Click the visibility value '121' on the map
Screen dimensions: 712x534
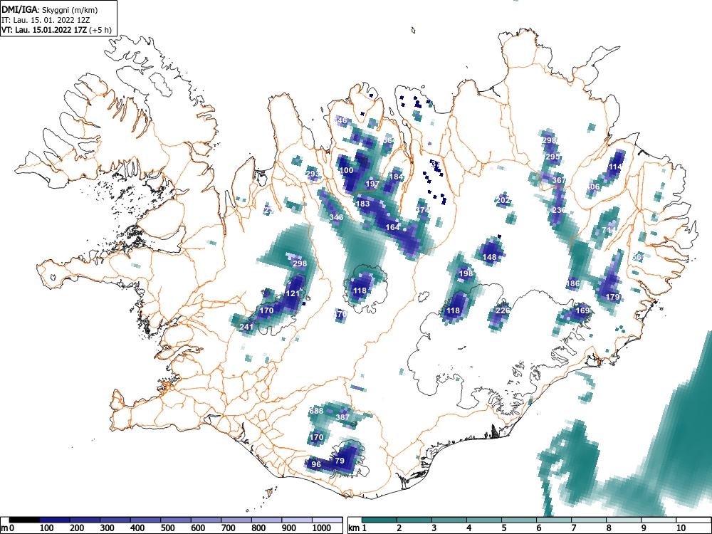[x=293, y=293]
